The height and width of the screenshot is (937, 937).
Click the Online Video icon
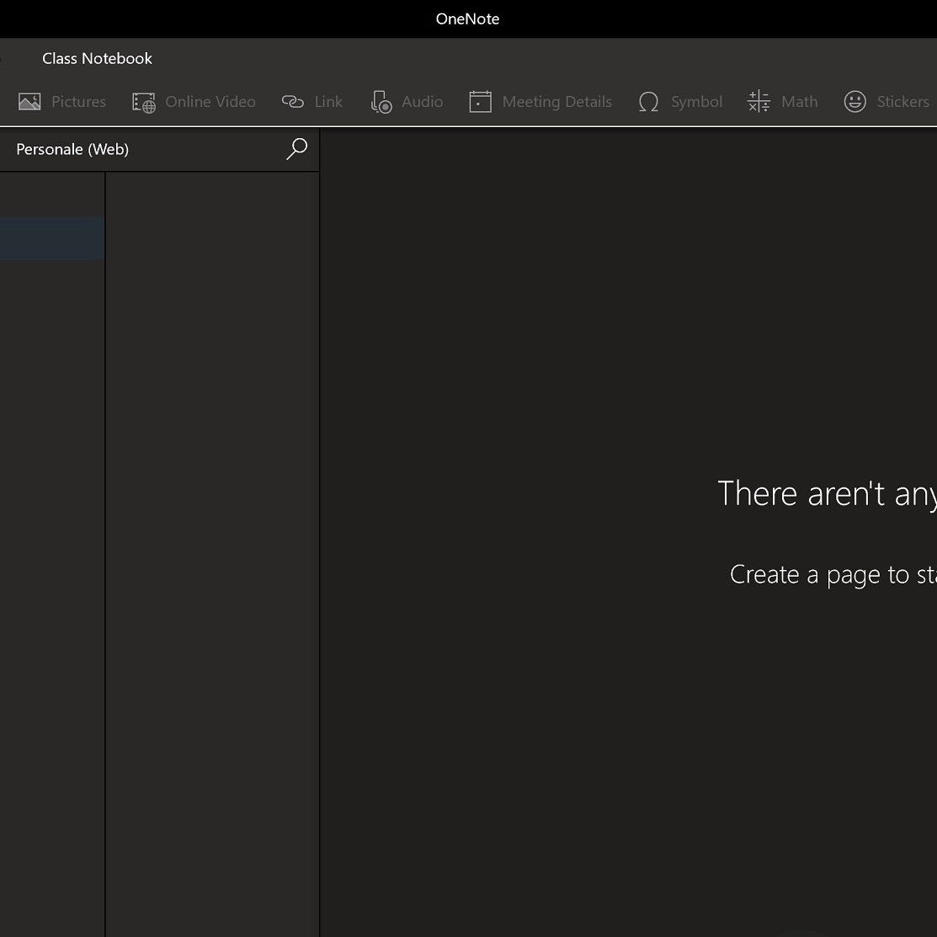[x=144, y=102]
